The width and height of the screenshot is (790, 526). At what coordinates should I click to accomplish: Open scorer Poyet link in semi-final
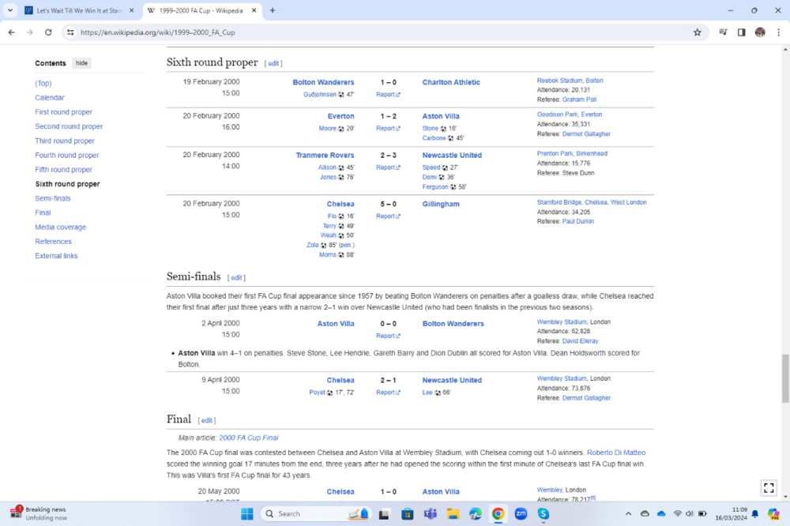pos(317,393)
